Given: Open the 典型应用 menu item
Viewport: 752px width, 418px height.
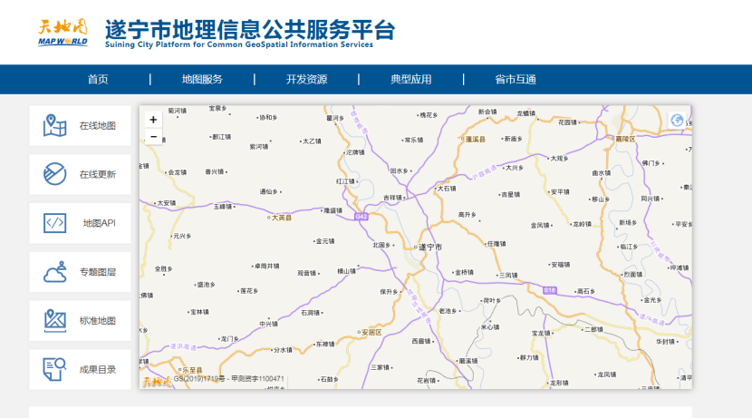Looking at the screenshot, I should coord(410,80).
